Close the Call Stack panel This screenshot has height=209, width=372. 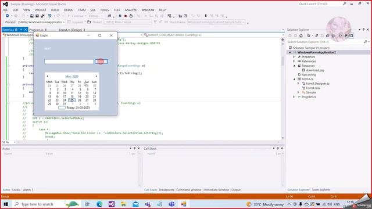(282, 149)
